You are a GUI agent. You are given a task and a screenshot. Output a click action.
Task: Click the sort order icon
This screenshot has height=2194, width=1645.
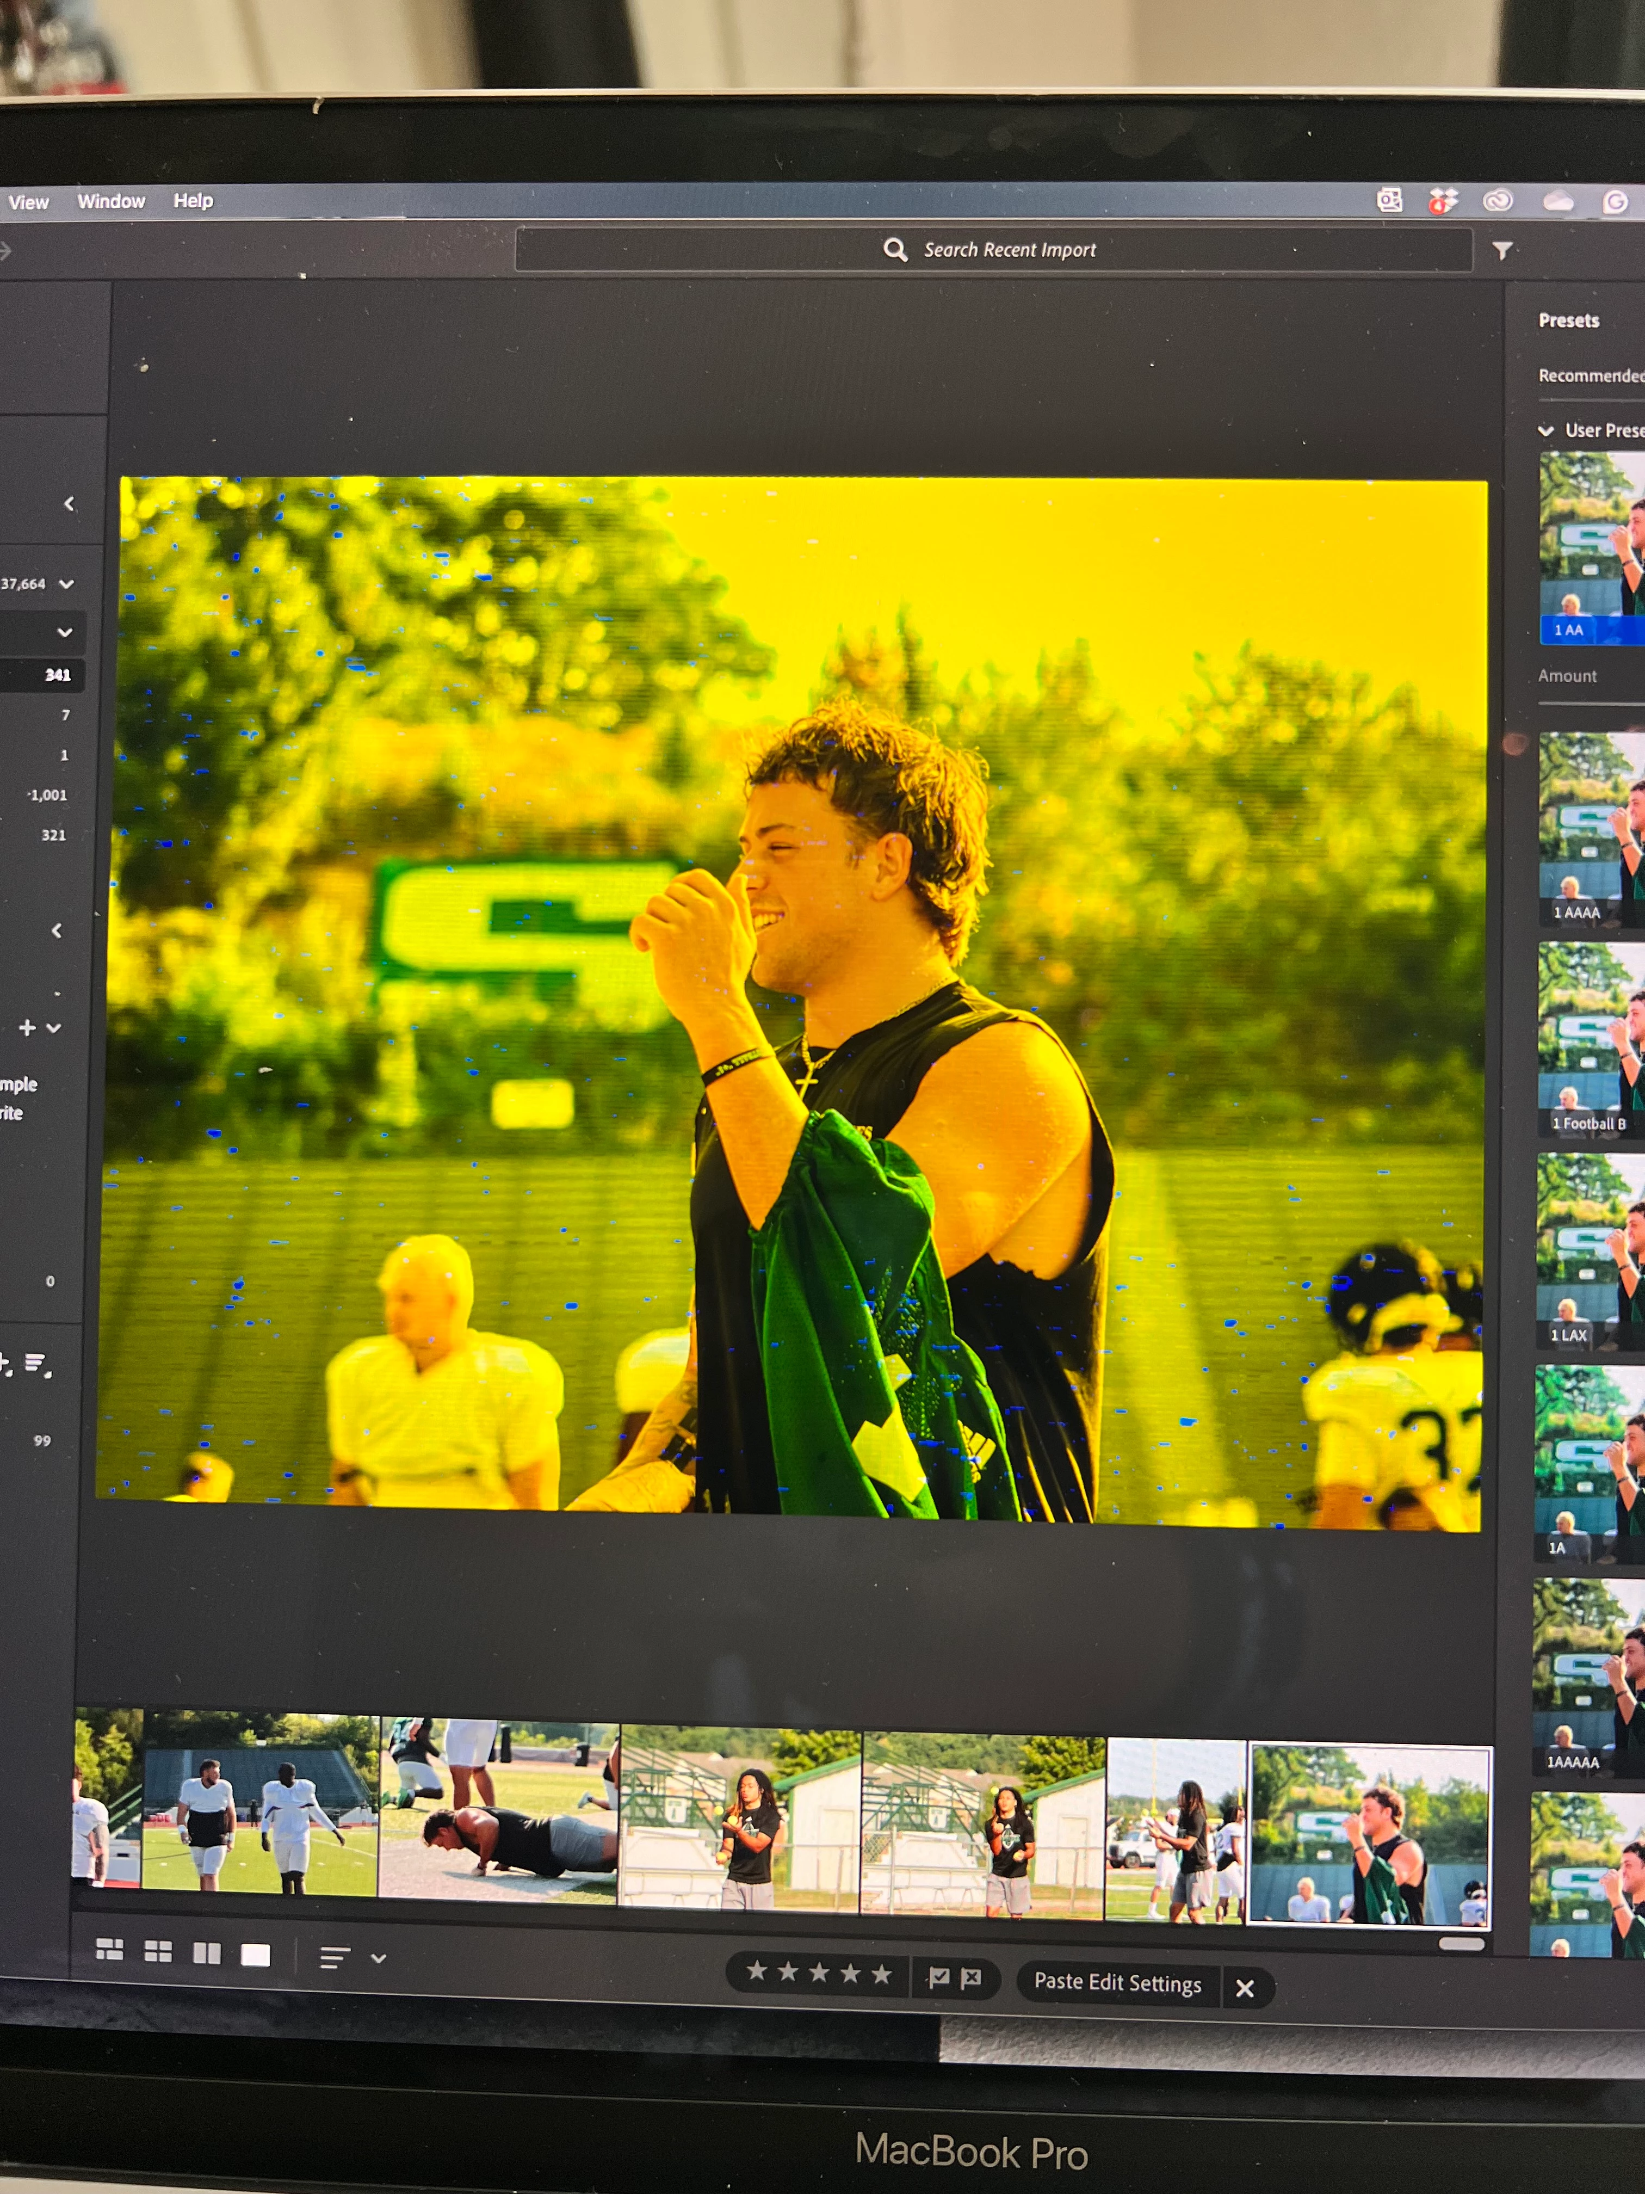(335, 1957)
